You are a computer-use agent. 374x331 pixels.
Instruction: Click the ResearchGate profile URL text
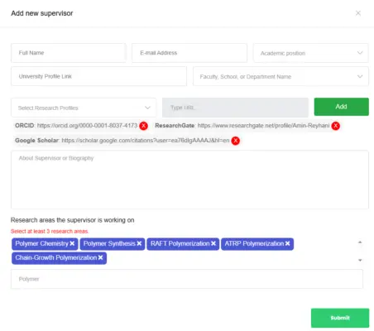(x=263, y=126)
